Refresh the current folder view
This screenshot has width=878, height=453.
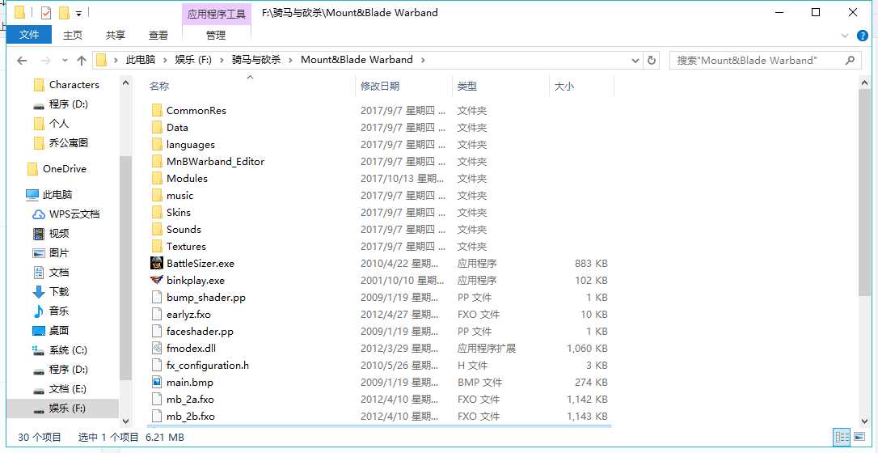(652, 61)
